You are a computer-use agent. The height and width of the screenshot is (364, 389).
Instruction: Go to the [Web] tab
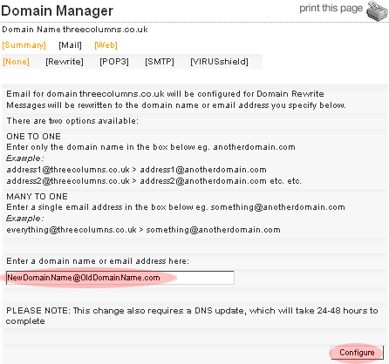click(x=106, y=45)
